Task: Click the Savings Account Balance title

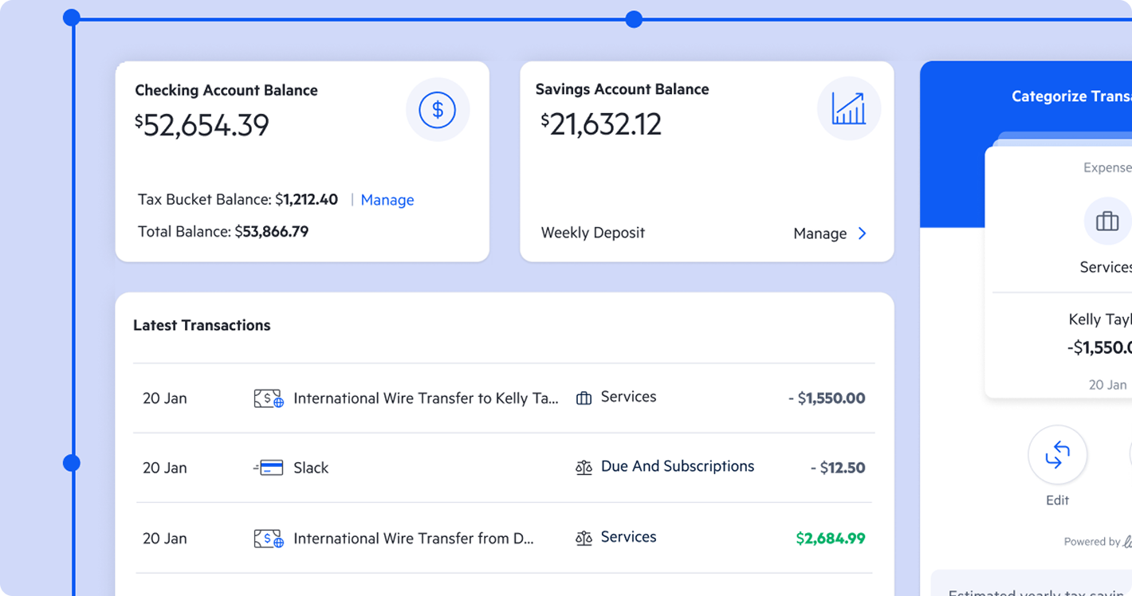Action: (x=623, y=89)
